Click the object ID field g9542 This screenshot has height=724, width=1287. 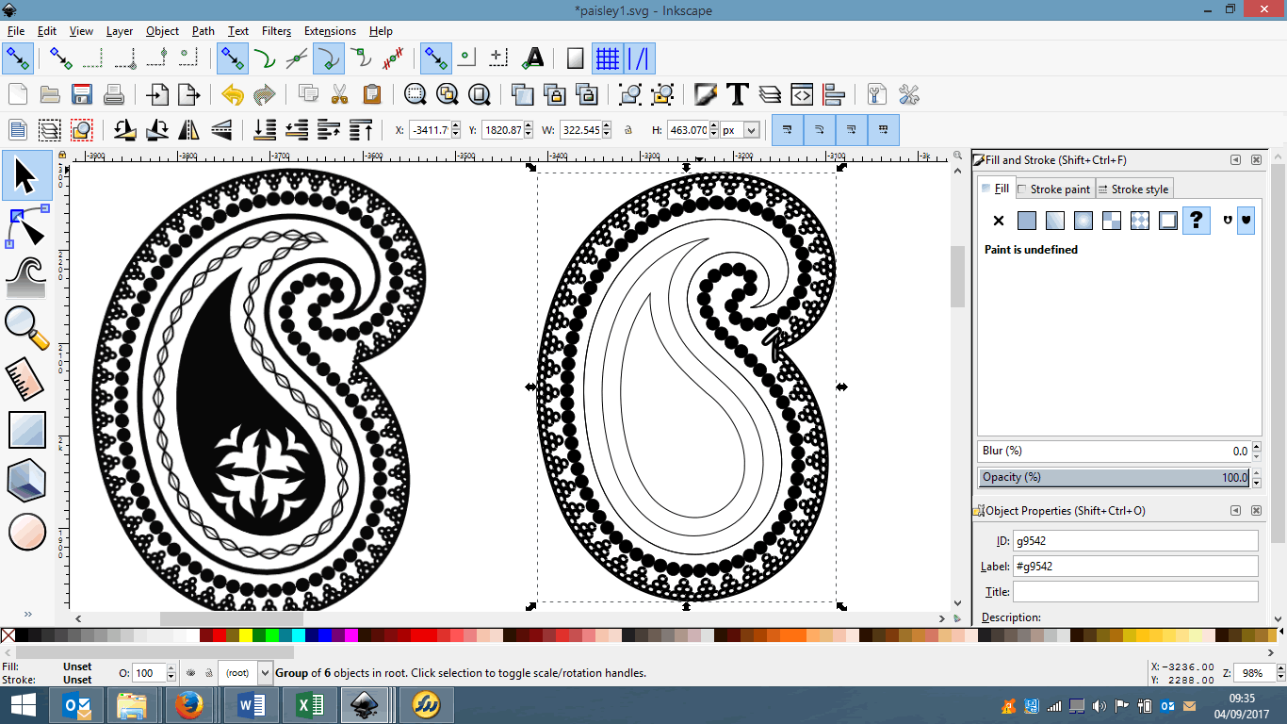tap(1134, 541)
